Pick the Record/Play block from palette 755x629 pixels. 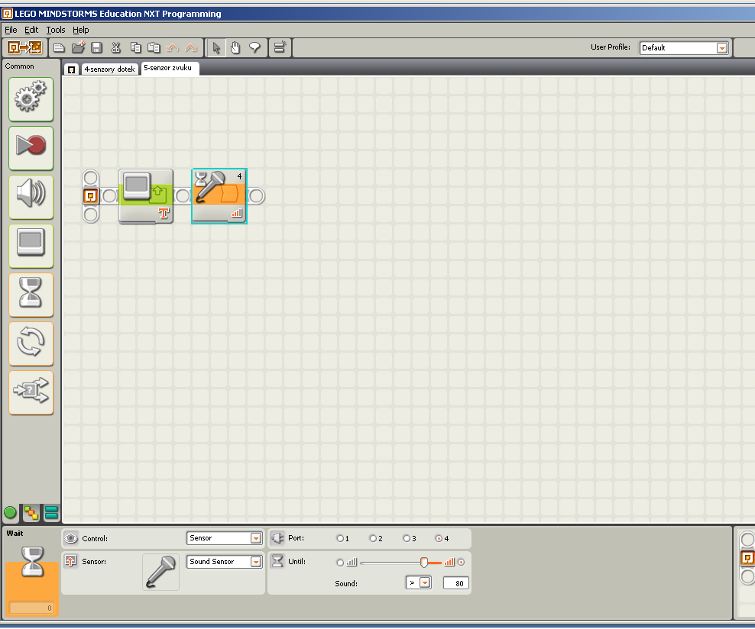point(31,147)
